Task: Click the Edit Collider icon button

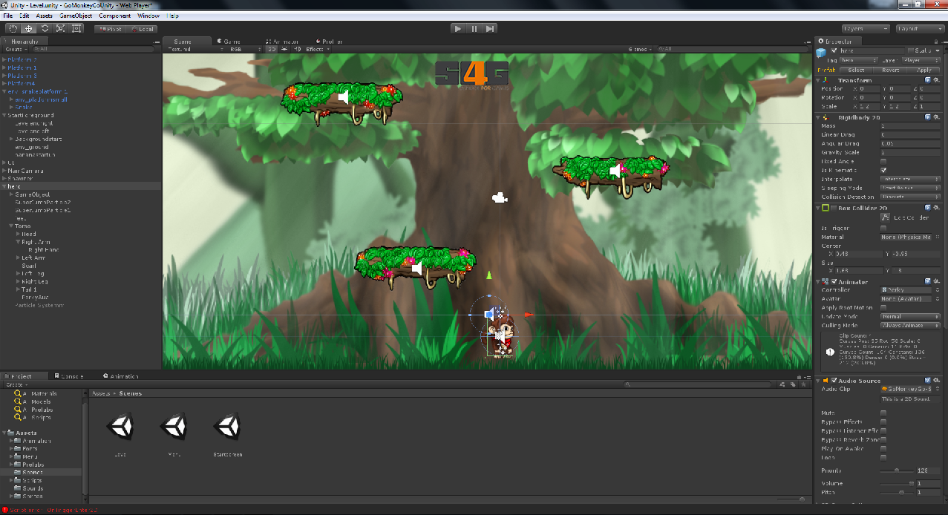Action: coord(885,217)
